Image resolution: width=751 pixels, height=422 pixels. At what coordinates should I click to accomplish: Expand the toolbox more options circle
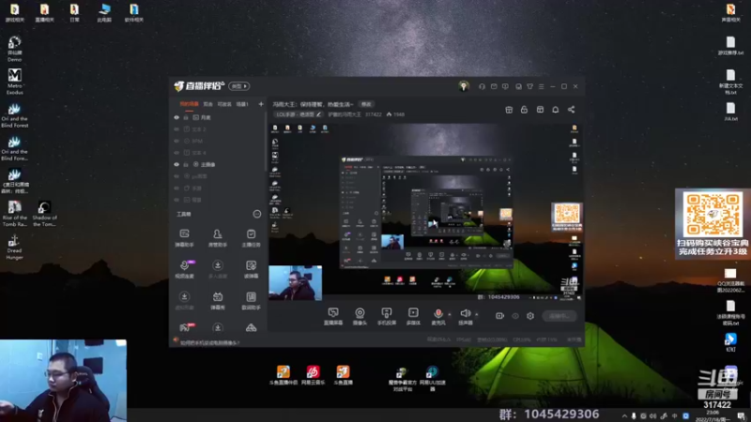pyautogui.click(x=257, y=214)
